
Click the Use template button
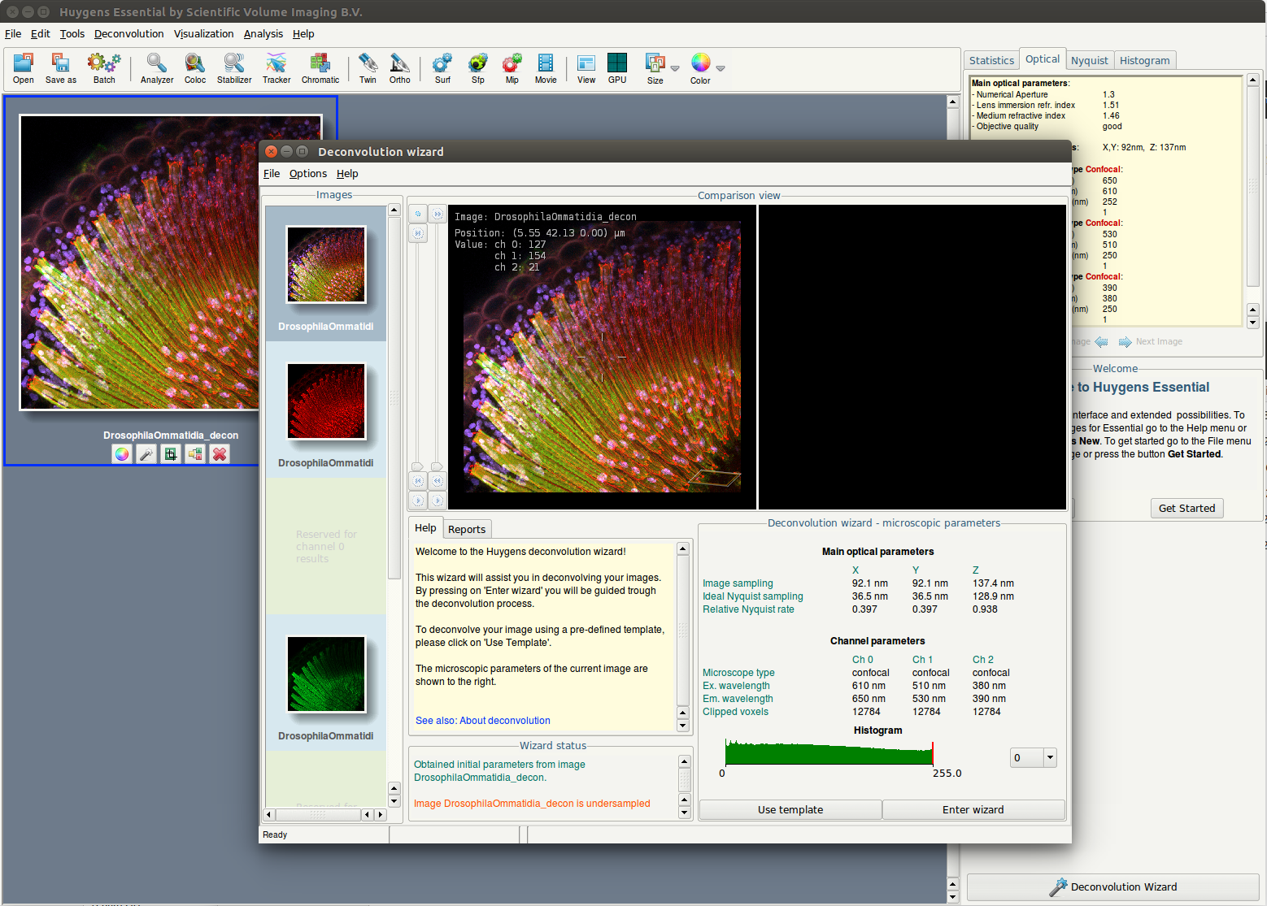pos(790,809)
